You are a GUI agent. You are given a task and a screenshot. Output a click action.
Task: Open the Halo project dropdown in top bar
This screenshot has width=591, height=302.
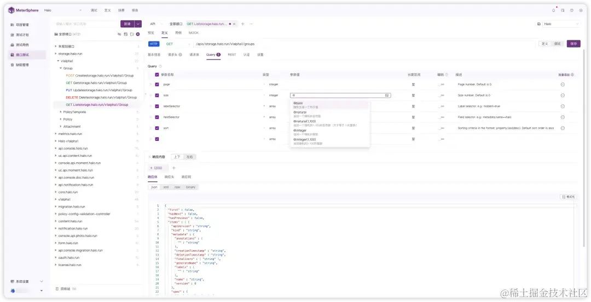click(62, 10)
